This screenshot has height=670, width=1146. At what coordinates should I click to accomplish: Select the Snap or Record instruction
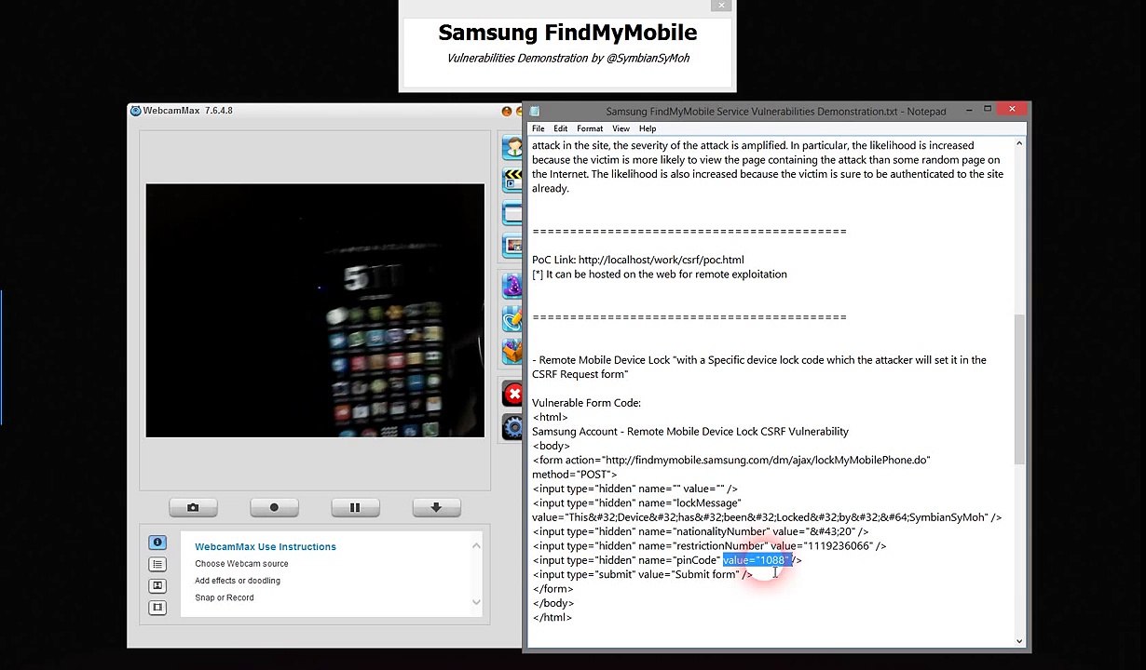224,597
